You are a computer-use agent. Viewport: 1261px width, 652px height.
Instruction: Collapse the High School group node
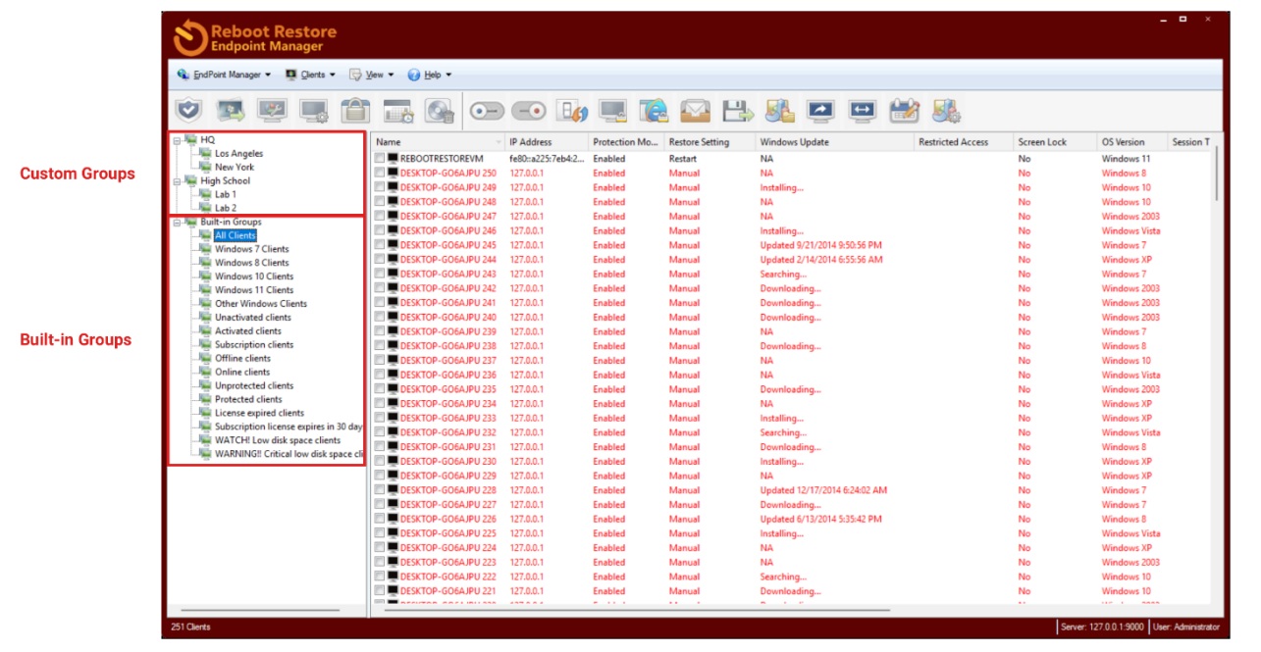pos(177,181)
